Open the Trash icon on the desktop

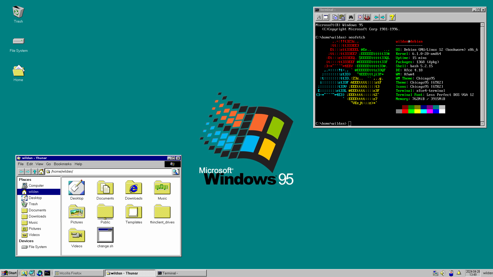coord(18,12)
